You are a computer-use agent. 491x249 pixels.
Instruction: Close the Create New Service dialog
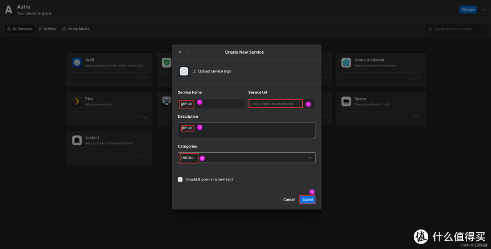pyautogui.click(x=180, y=52)
